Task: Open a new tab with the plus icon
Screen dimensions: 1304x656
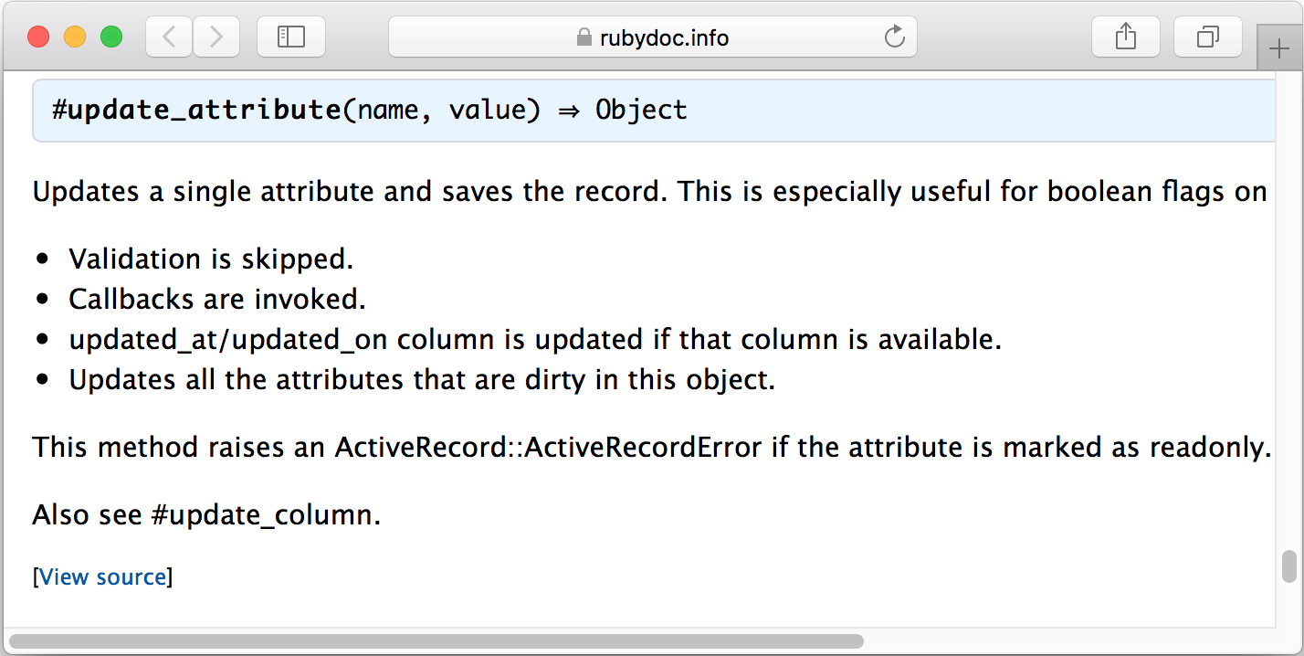Action: 1278,48
